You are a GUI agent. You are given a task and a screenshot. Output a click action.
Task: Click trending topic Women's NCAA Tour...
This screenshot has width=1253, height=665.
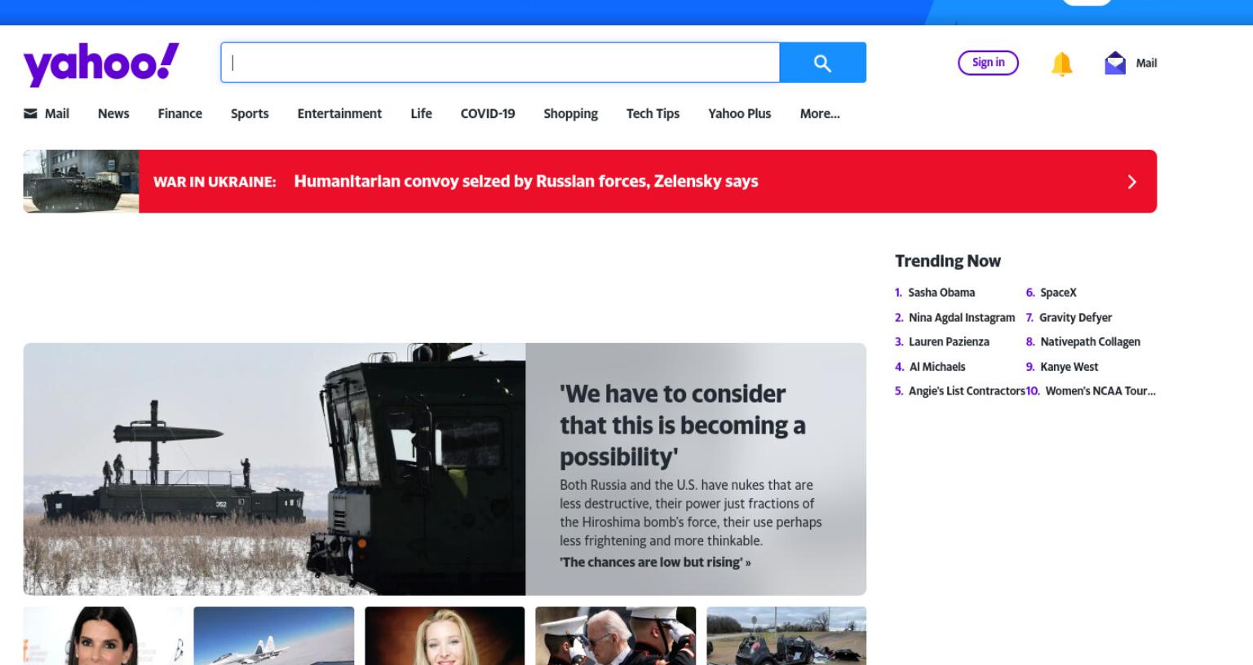click(1100, 391)
